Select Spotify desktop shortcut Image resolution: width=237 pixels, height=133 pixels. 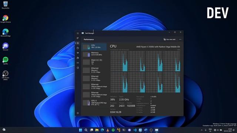tap(6, 61)
